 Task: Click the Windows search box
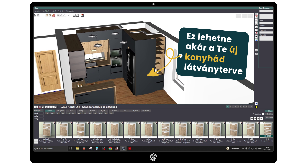[x=50, y=148]
